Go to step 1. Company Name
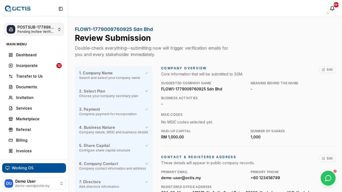Viewport: 342px width, 192px height. (114, 75)
